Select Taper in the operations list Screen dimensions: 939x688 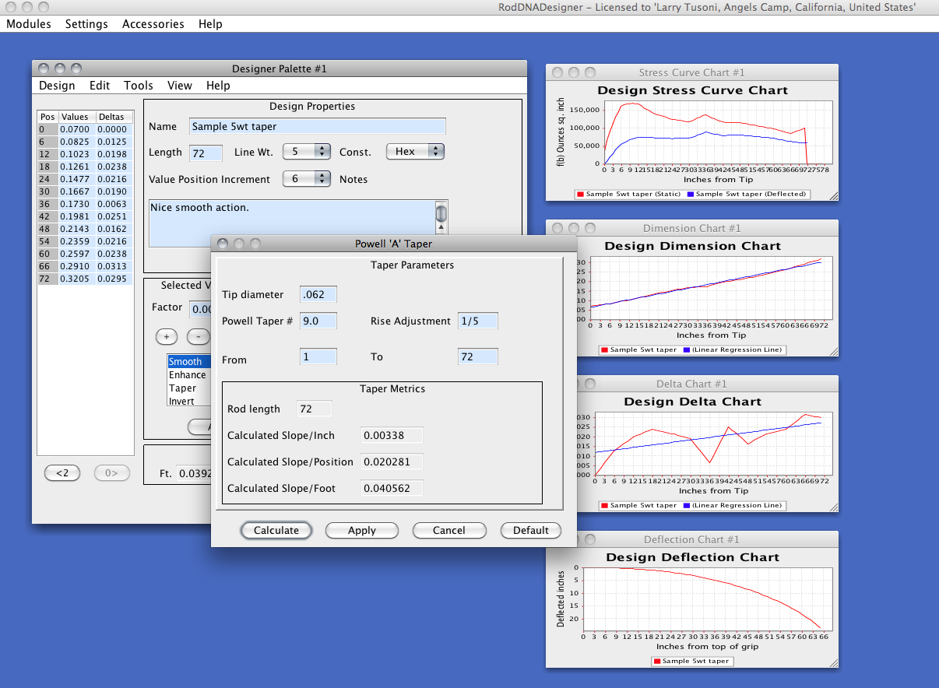pos(184,388)
